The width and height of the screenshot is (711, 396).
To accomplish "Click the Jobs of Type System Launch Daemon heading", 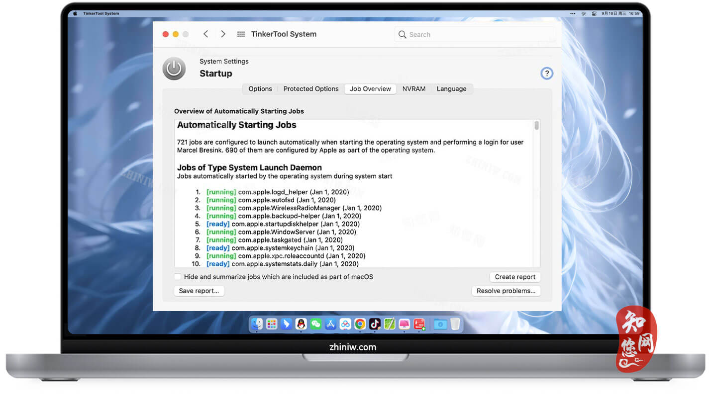I will (249, 167).
